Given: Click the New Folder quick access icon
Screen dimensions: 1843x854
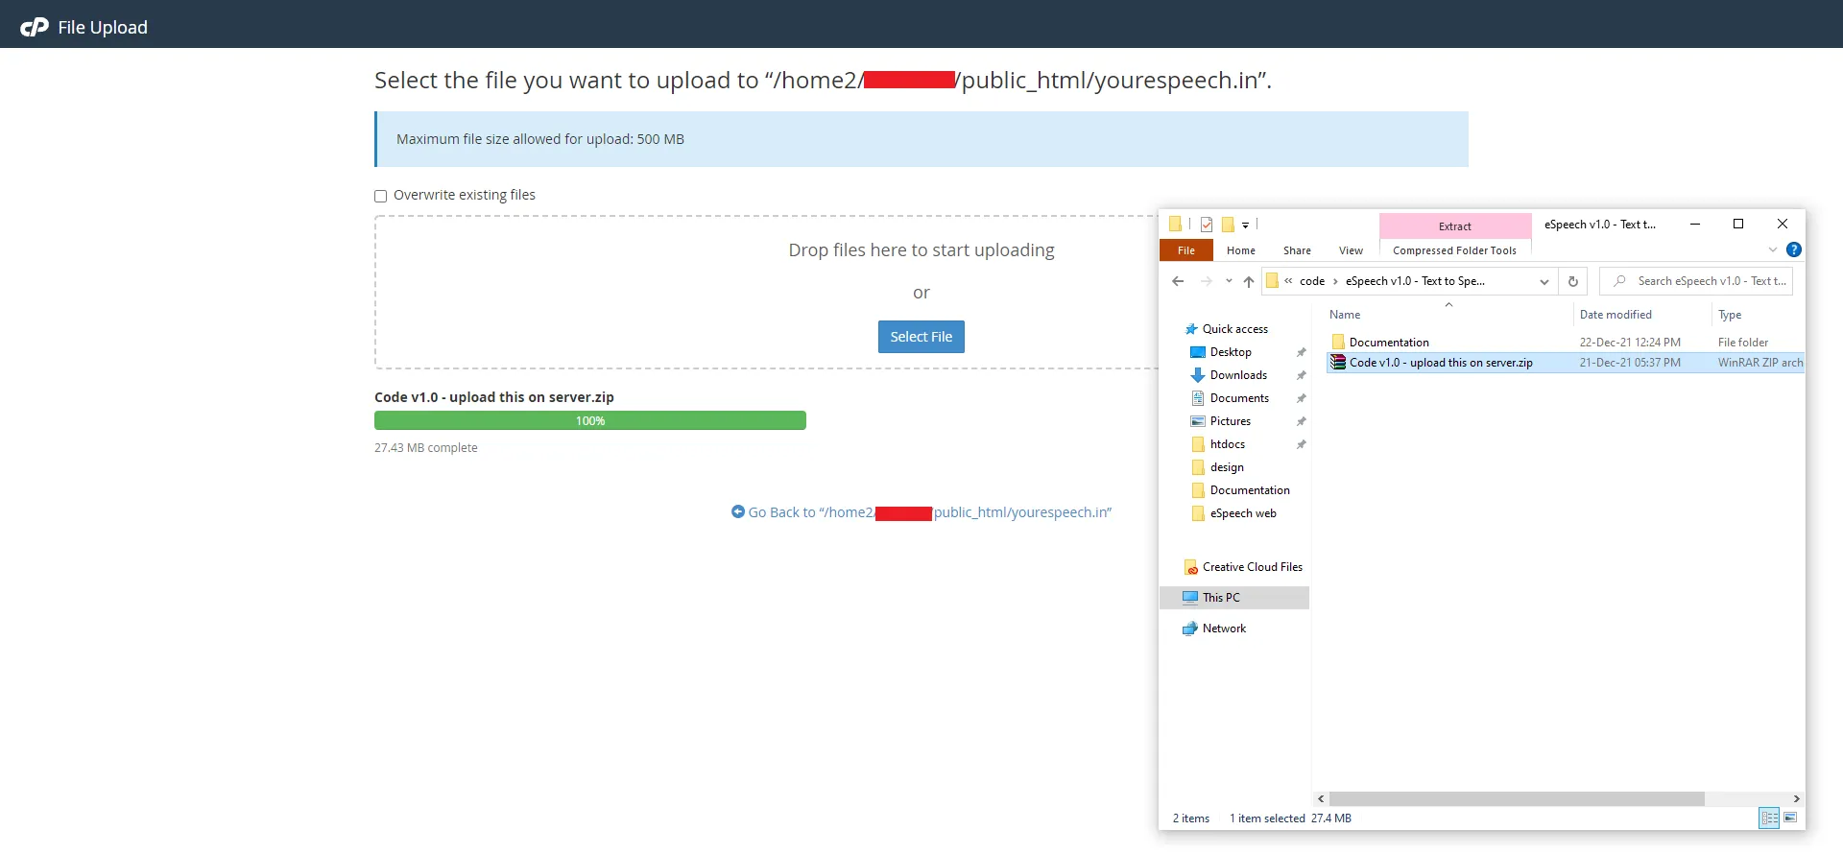Looking at the screenshot, I should coord(1227,225).
